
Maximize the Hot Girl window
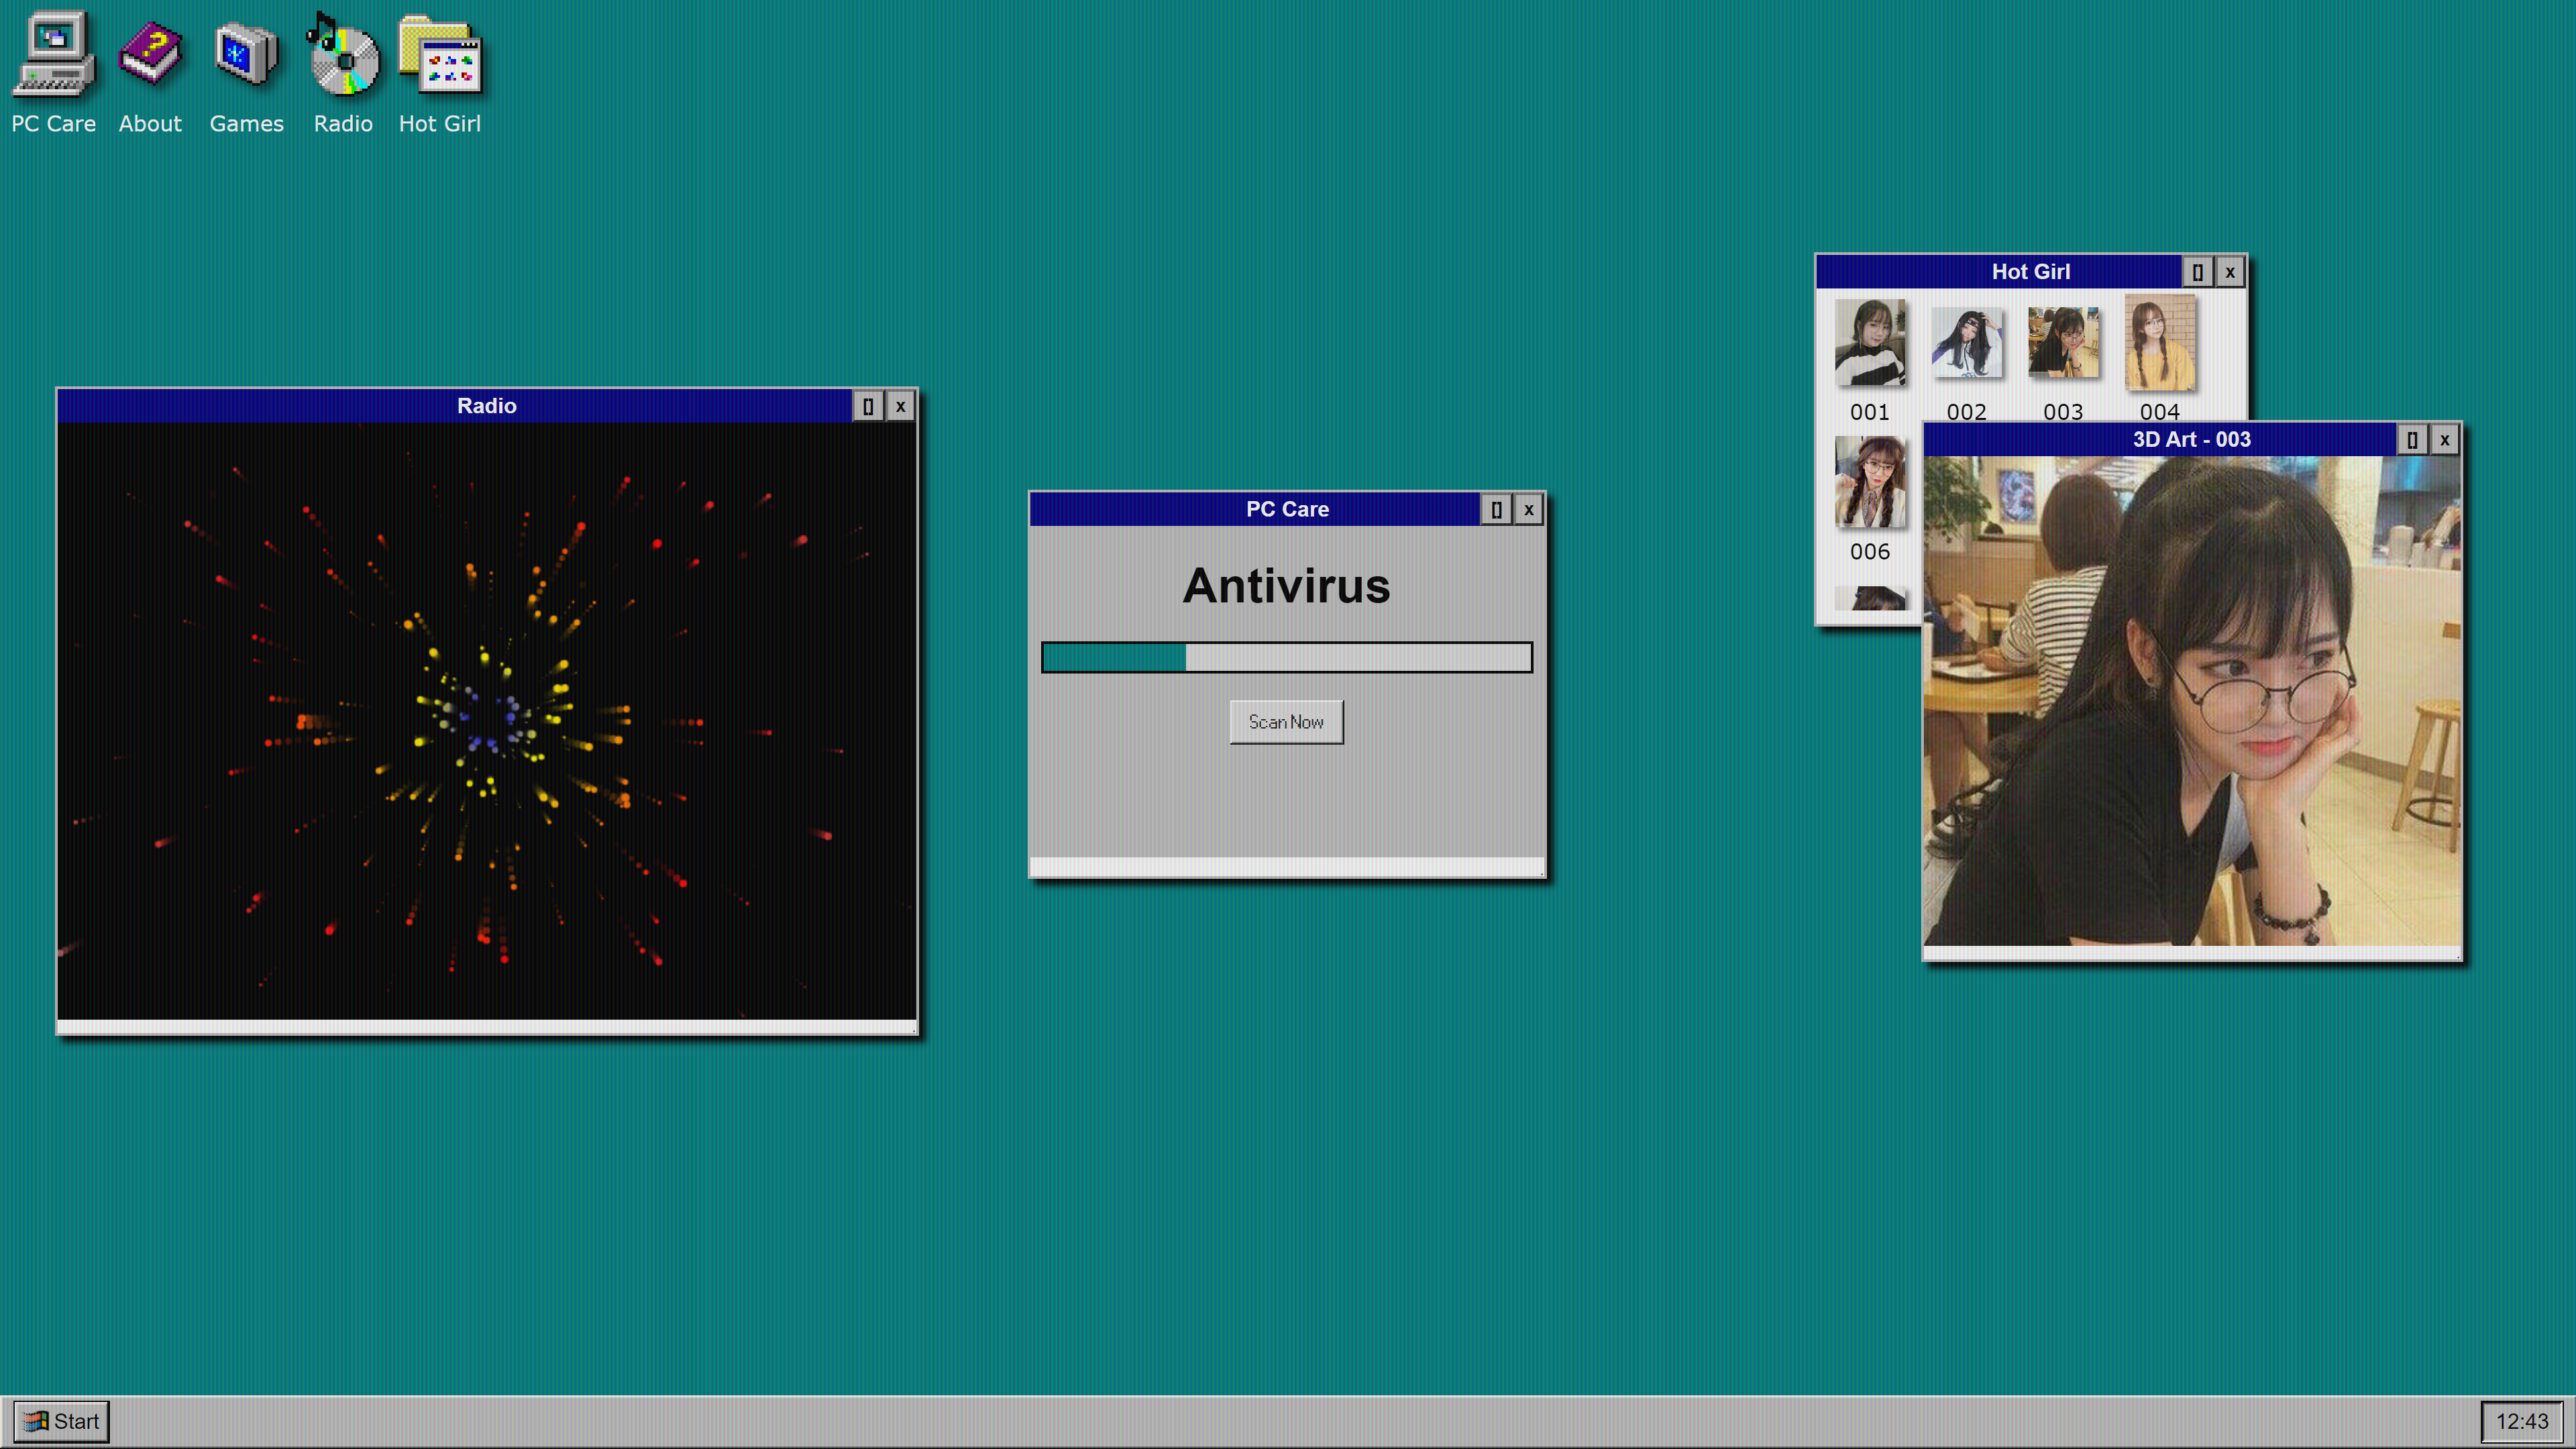pyautogui.click(x=2197, y=271)
